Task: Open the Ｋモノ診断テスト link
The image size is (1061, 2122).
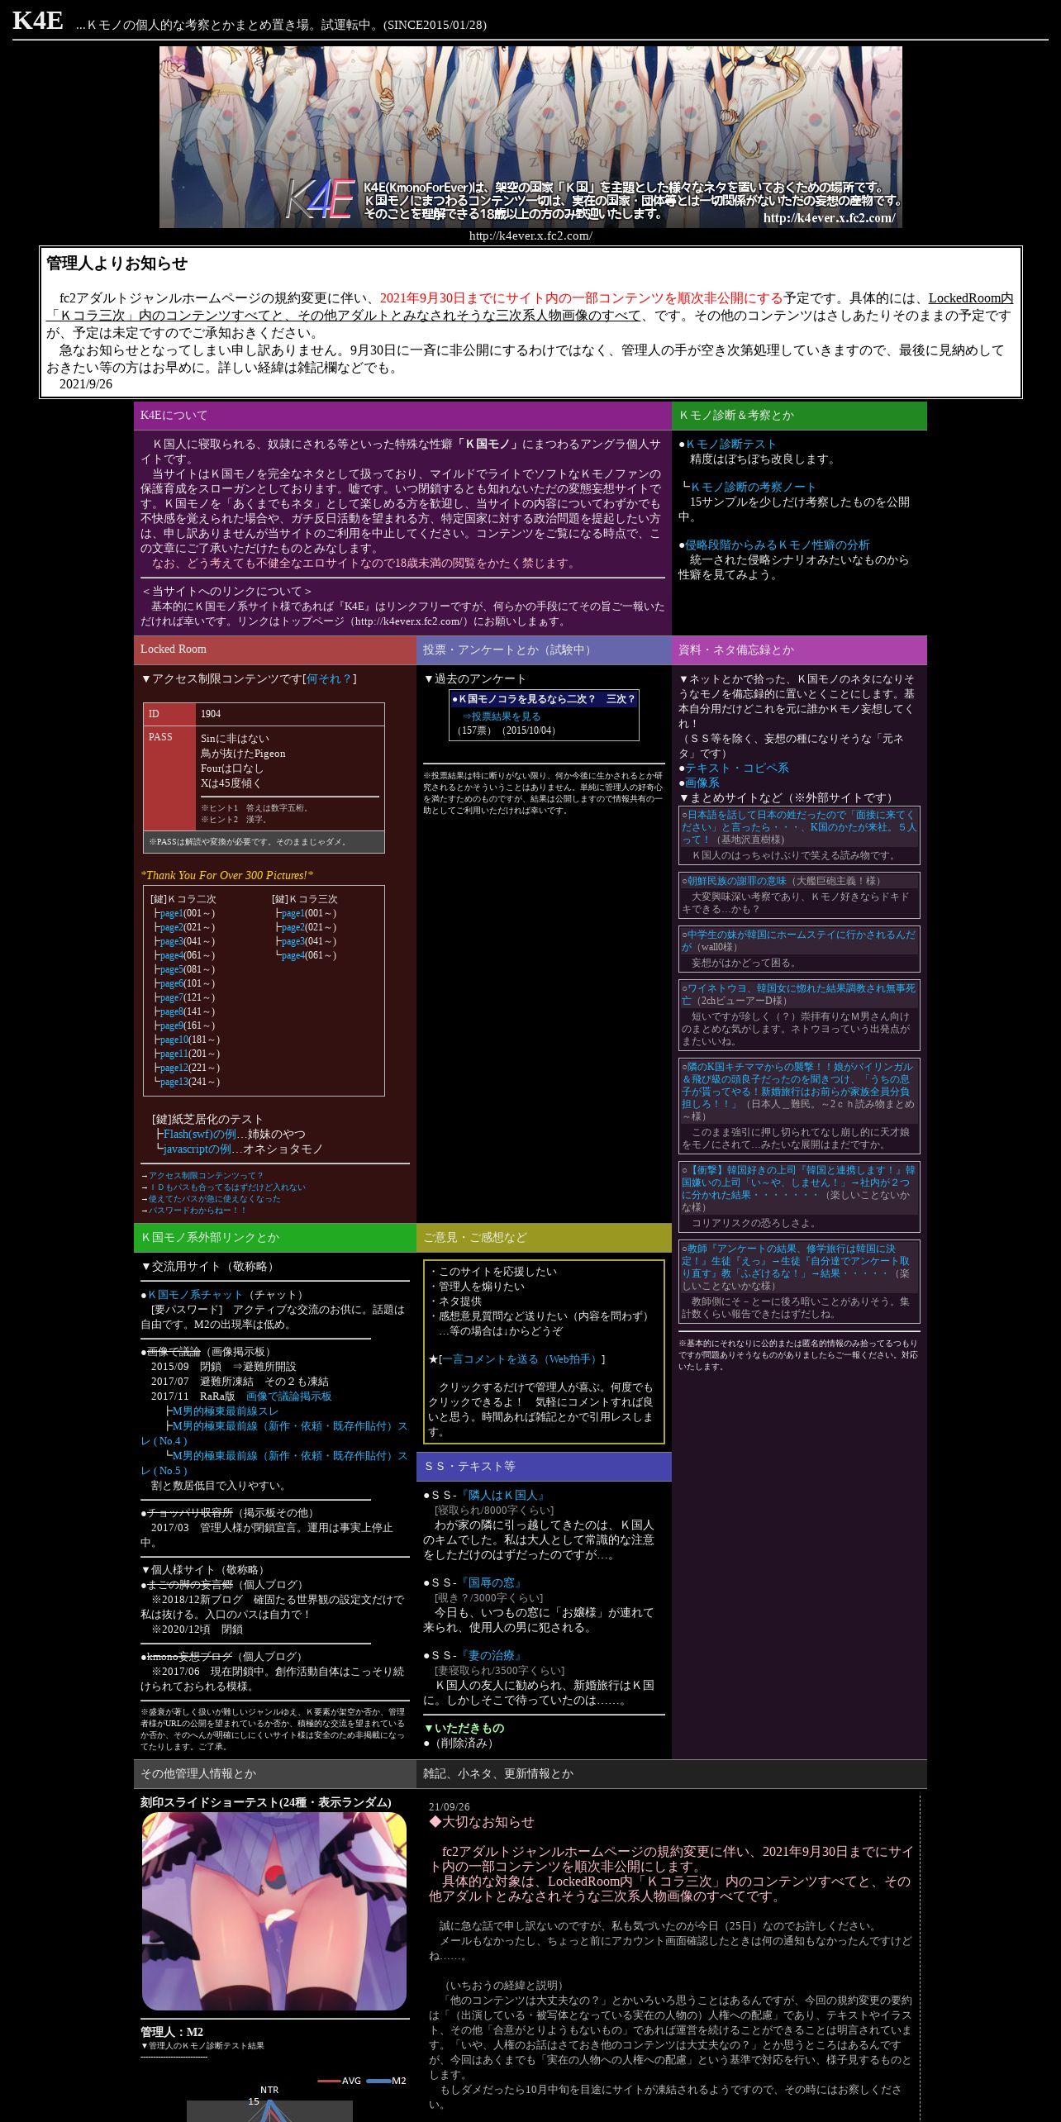Action: [731, 444]
